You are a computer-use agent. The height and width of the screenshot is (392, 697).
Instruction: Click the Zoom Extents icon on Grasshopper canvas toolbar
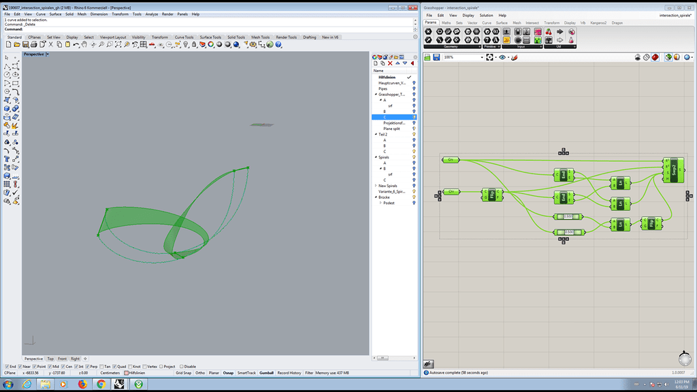pos(489,57)
